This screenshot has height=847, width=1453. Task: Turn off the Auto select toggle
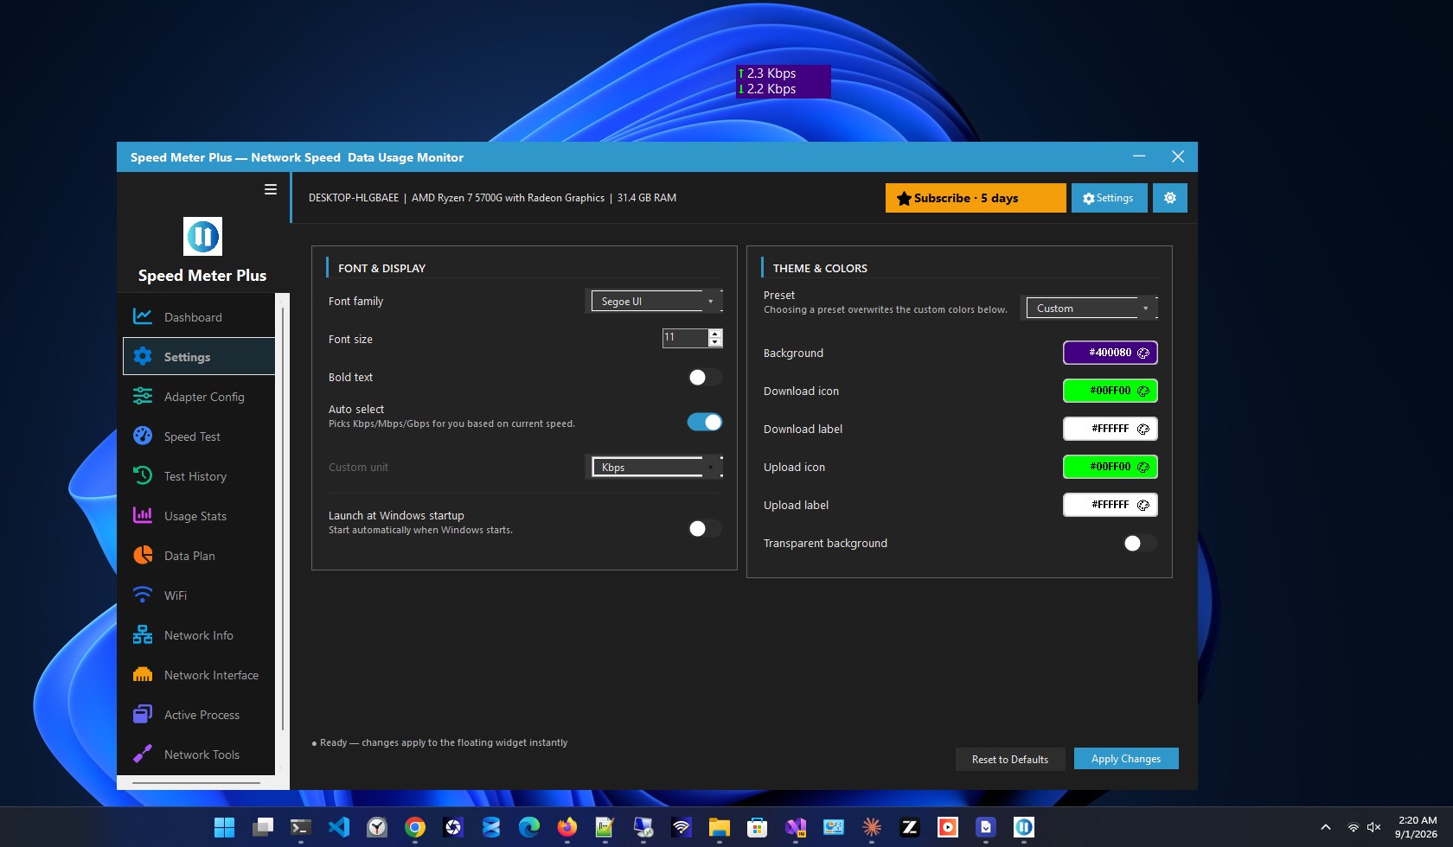click(705, 422)
